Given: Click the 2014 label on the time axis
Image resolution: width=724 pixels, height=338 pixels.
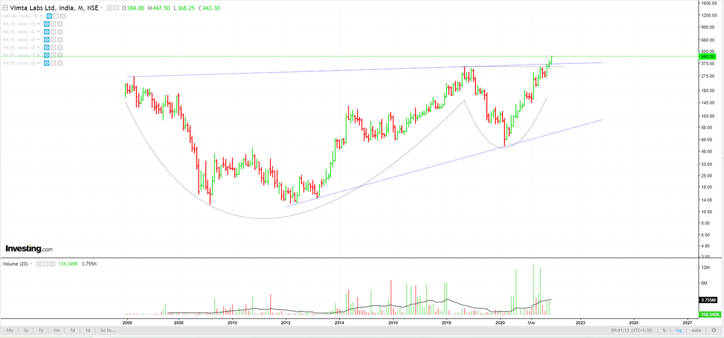Looking at the screenshot, I should pyautogui.click(x=339, y=323).
